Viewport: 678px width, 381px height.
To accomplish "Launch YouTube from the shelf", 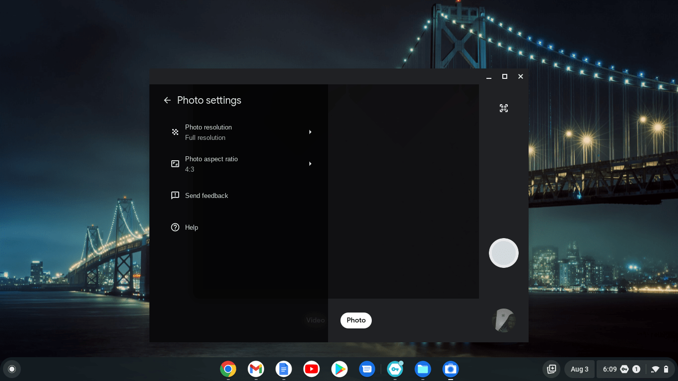I will pos(312,369).
